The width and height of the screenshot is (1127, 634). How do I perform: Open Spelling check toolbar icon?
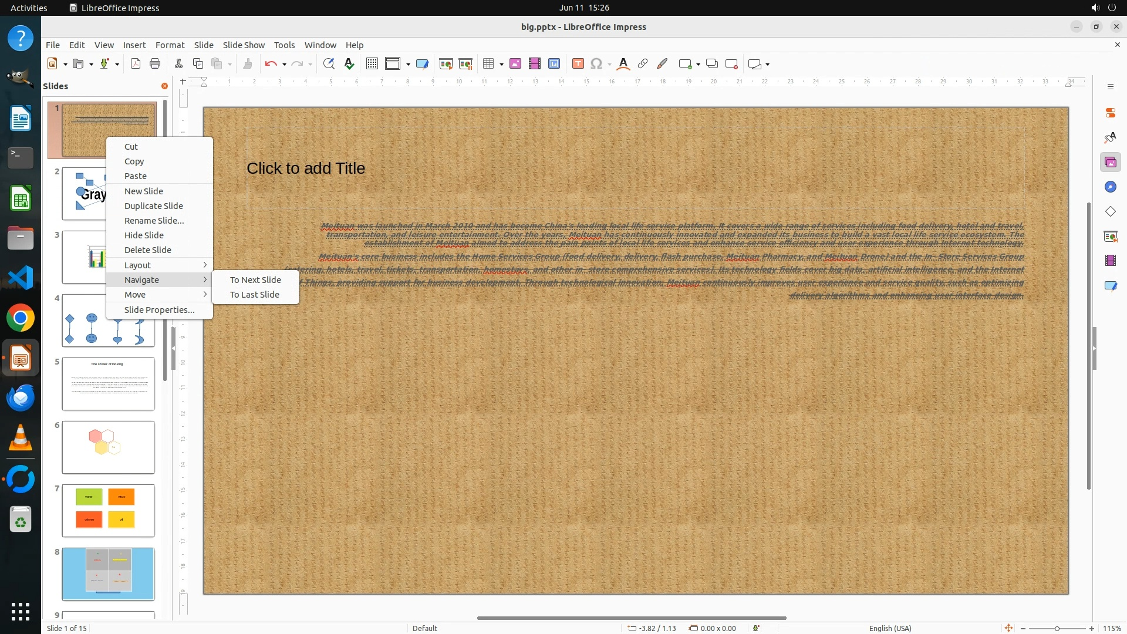[349, 64]
